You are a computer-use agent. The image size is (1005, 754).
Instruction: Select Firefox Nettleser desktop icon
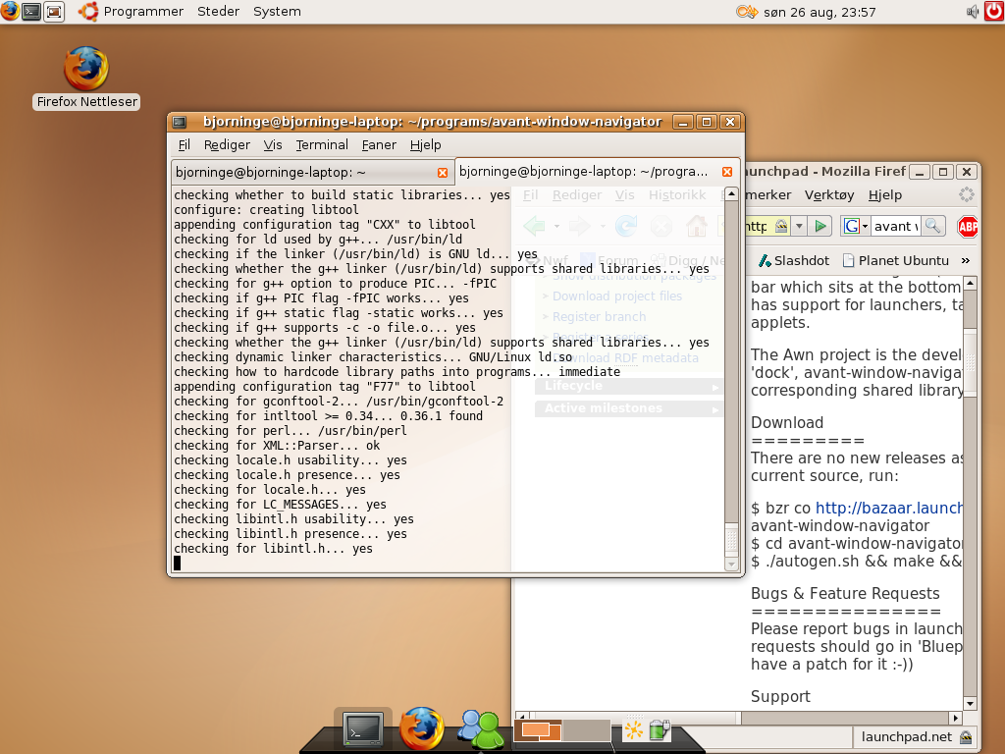[x=86, y=78]
